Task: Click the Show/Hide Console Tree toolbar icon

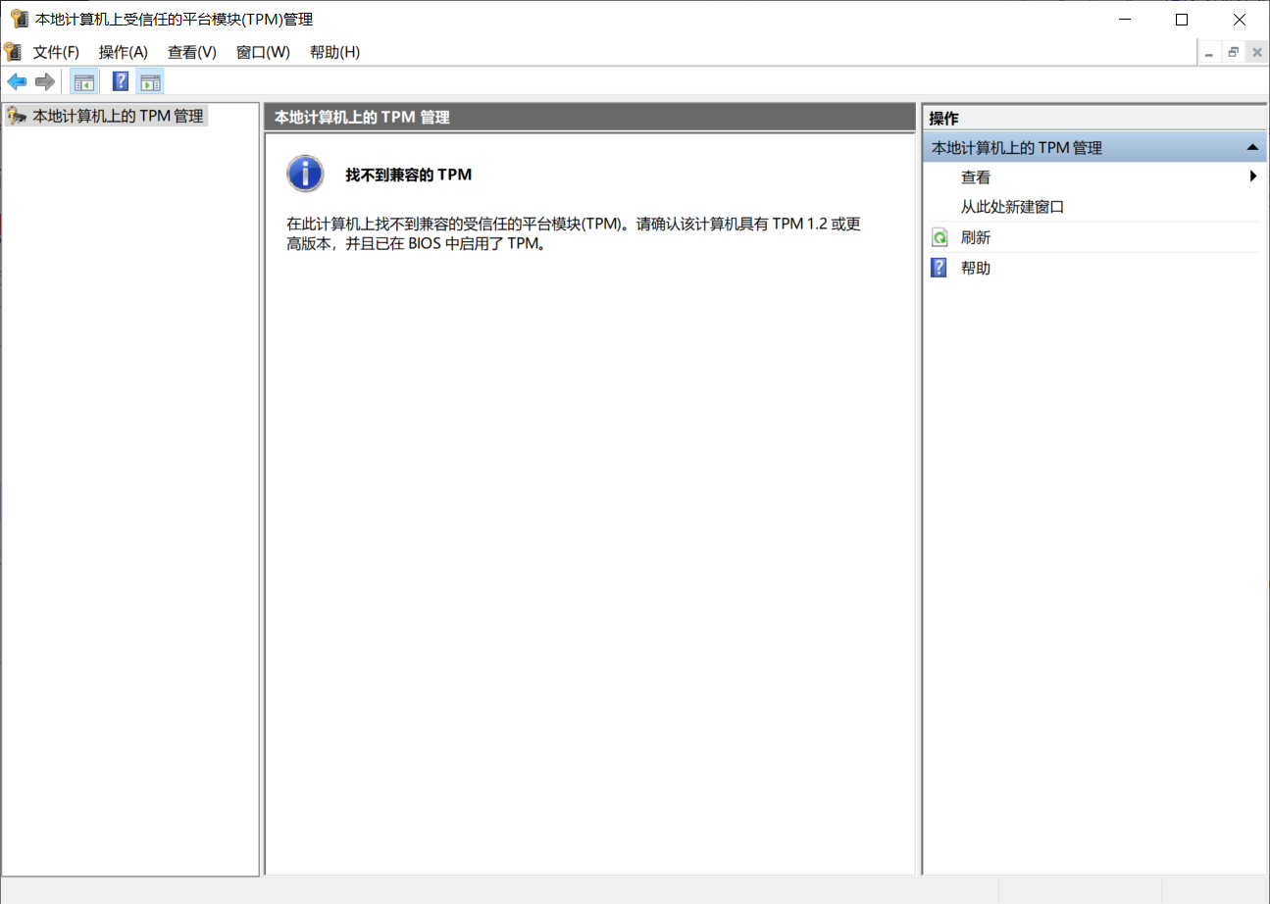Action: tap(83, 81)
